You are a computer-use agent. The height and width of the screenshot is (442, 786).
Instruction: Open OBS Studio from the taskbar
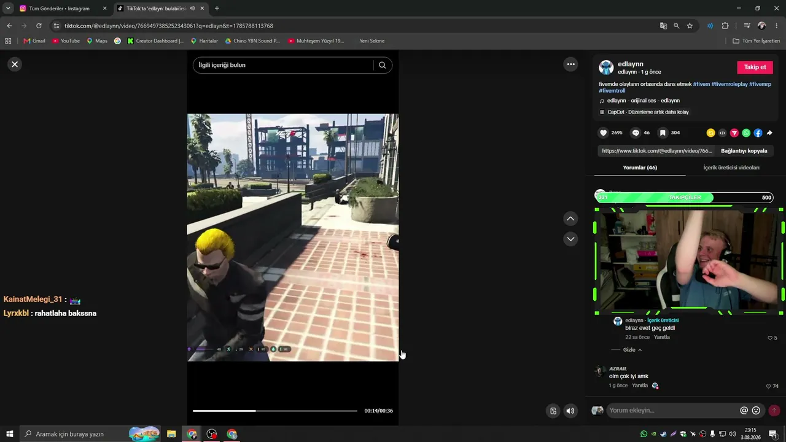point(212,434)
